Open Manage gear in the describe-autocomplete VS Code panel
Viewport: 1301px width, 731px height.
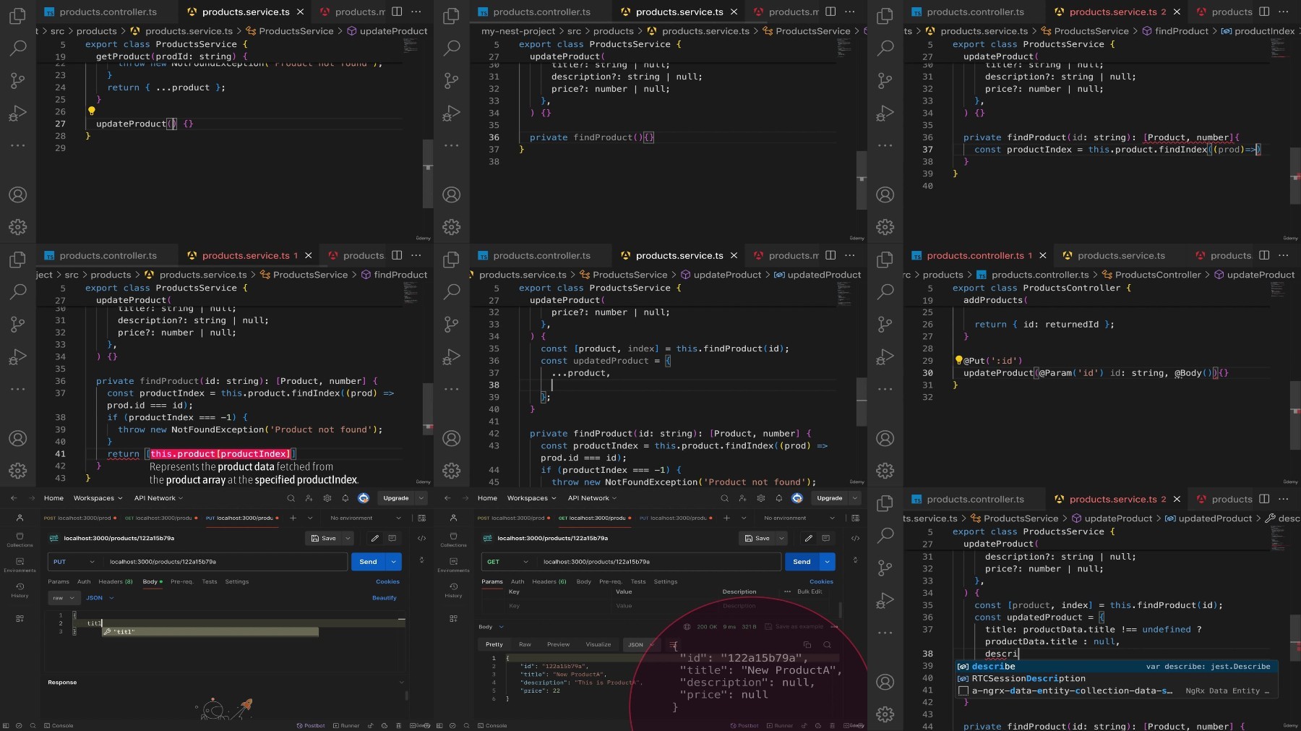point(885,714)
